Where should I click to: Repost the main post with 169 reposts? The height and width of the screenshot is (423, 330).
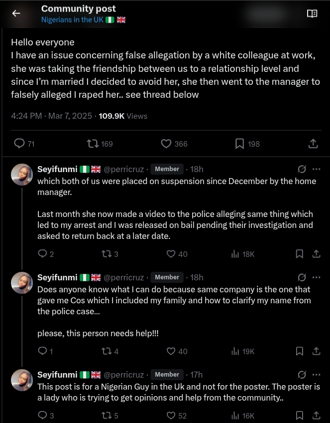93,144
